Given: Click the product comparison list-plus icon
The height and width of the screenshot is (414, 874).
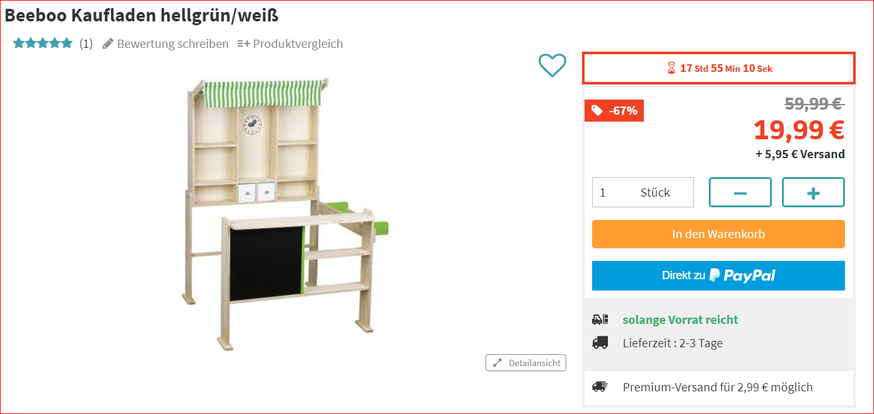Looking at the screenshot, I should pyautogui.click(x=243, y=43).
